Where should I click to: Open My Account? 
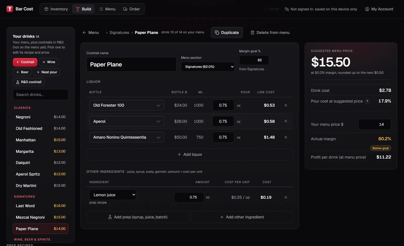[x=379, y=9]
